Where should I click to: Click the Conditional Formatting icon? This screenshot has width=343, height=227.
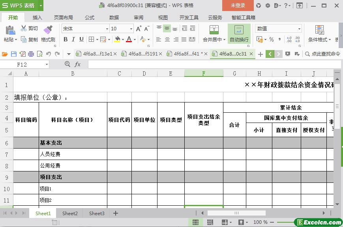(319, 30)
